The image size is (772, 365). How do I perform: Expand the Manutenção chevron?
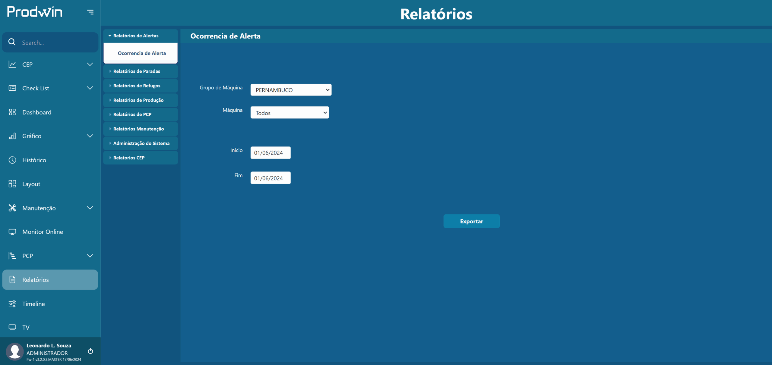click(x=90, y=208)
